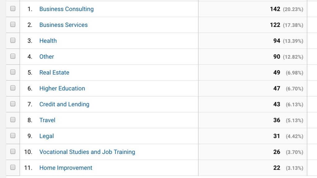Click the Other category link
Viewport: 317px width, 178px height.
point(47,57)
